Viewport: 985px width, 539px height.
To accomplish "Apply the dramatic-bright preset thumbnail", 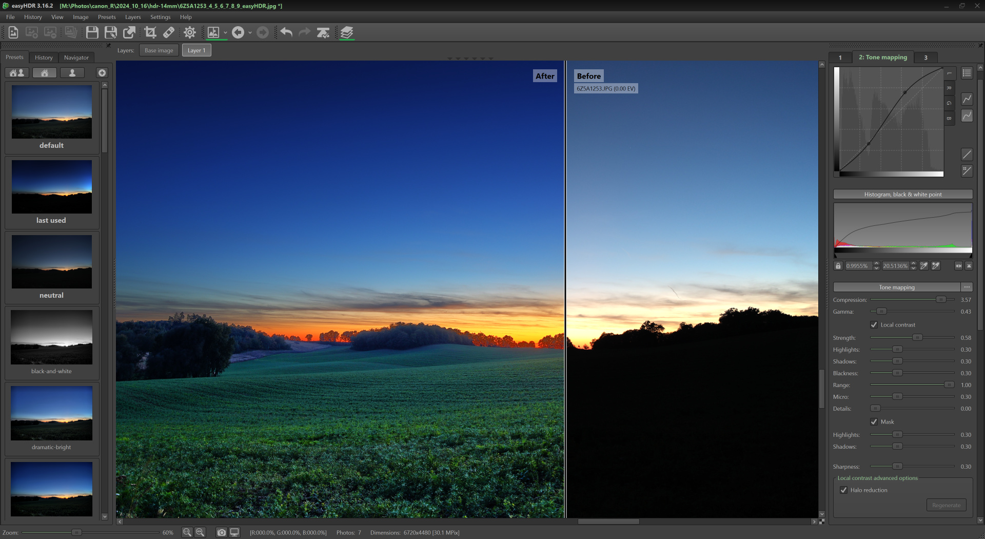I will coord(52,413).
